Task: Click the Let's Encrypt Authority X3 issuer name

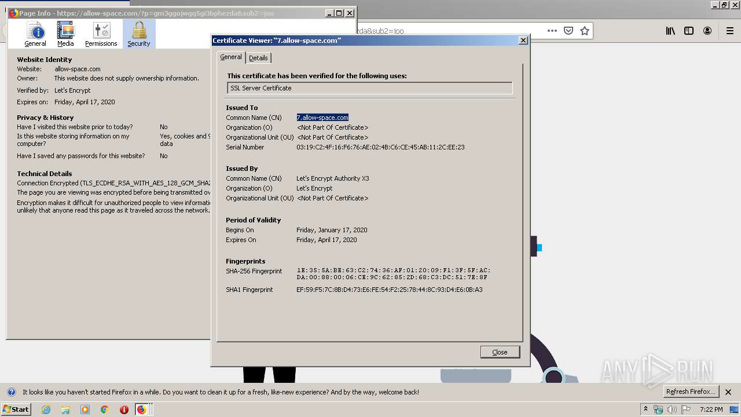Action: (x=333, y=178)
